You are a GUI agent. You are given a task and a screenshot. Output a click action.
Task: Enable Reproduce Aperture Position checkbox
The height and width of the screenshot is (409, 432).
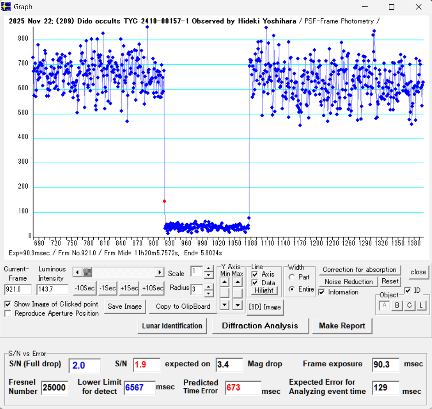pyautogui.click(x=8, y=314)
